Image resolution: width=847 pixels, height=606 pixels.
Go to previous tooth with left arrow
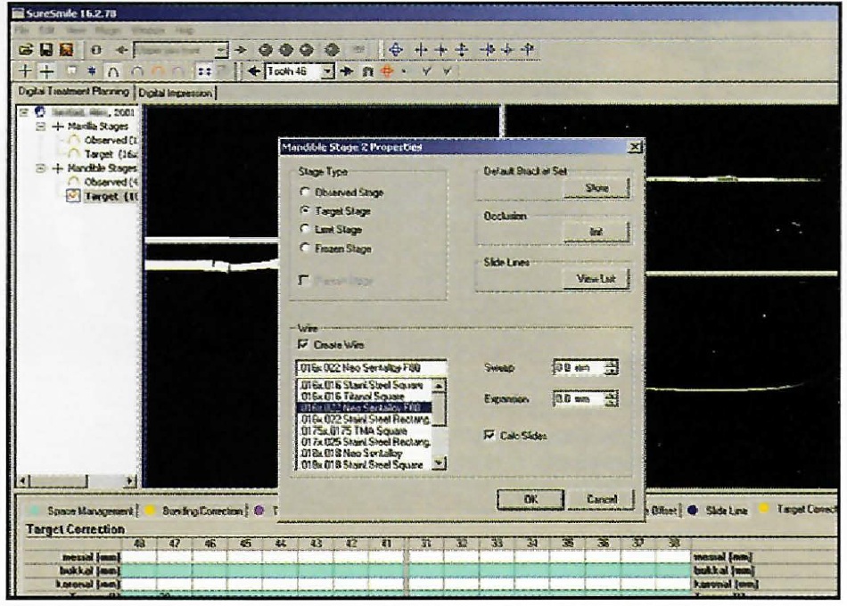tap(254, 71)
